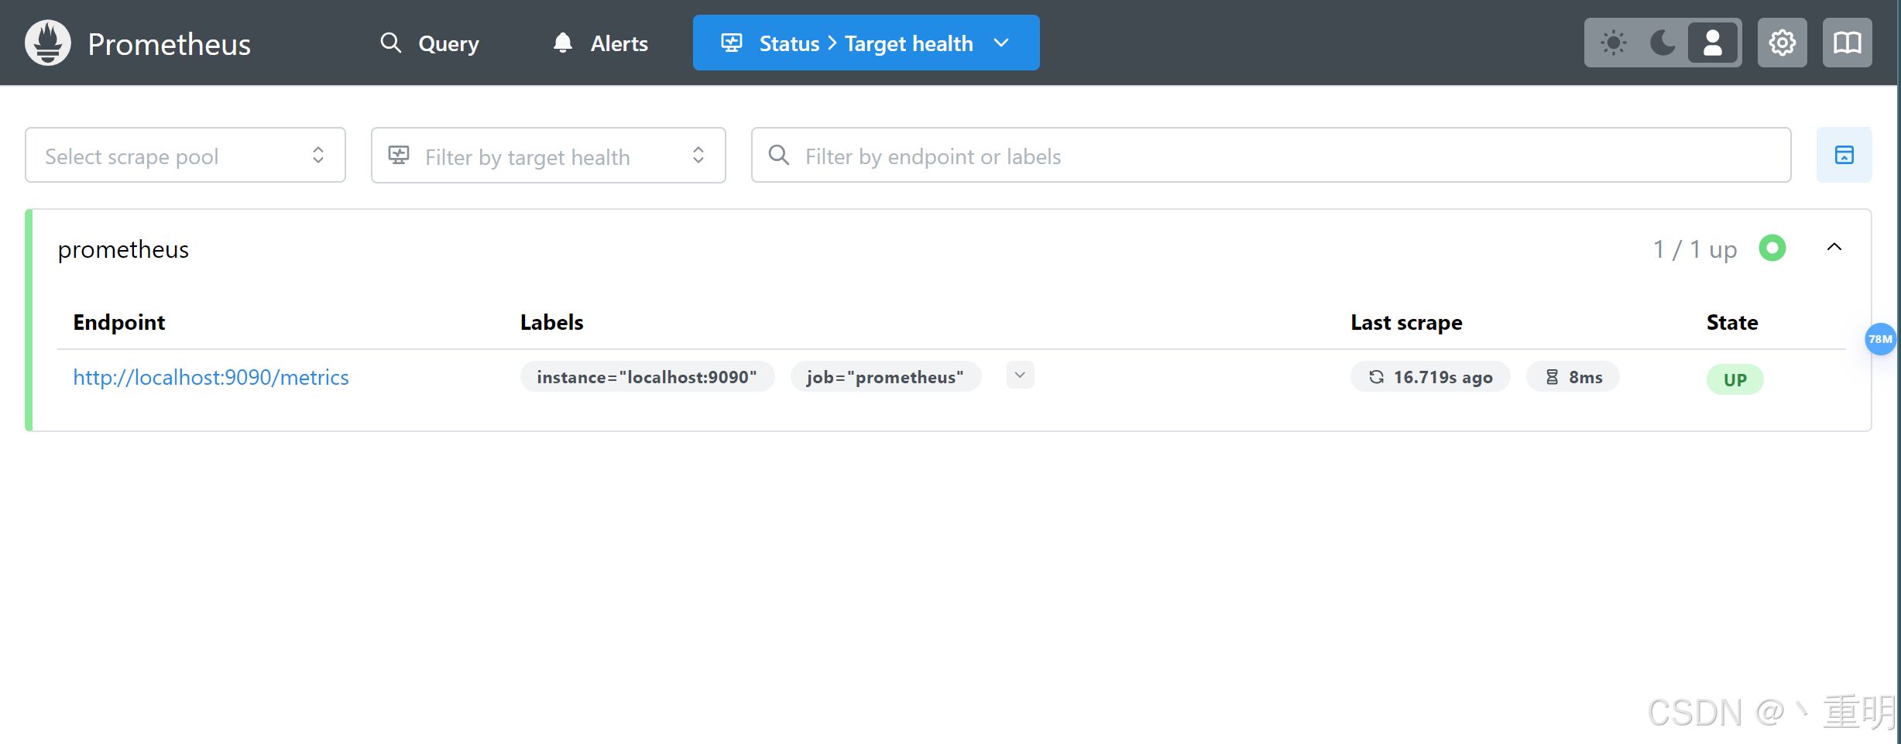Click the prometheus pool name

pyautogui.click(x=123, y=249)
